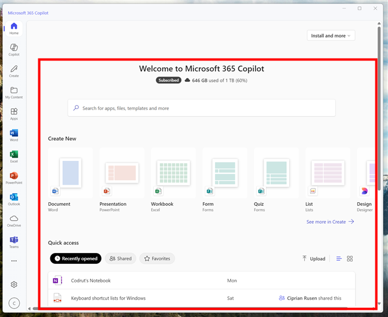Select the Recently opened filter
Image resolution: width=388 pixels, height=317 pixels.
75,258
